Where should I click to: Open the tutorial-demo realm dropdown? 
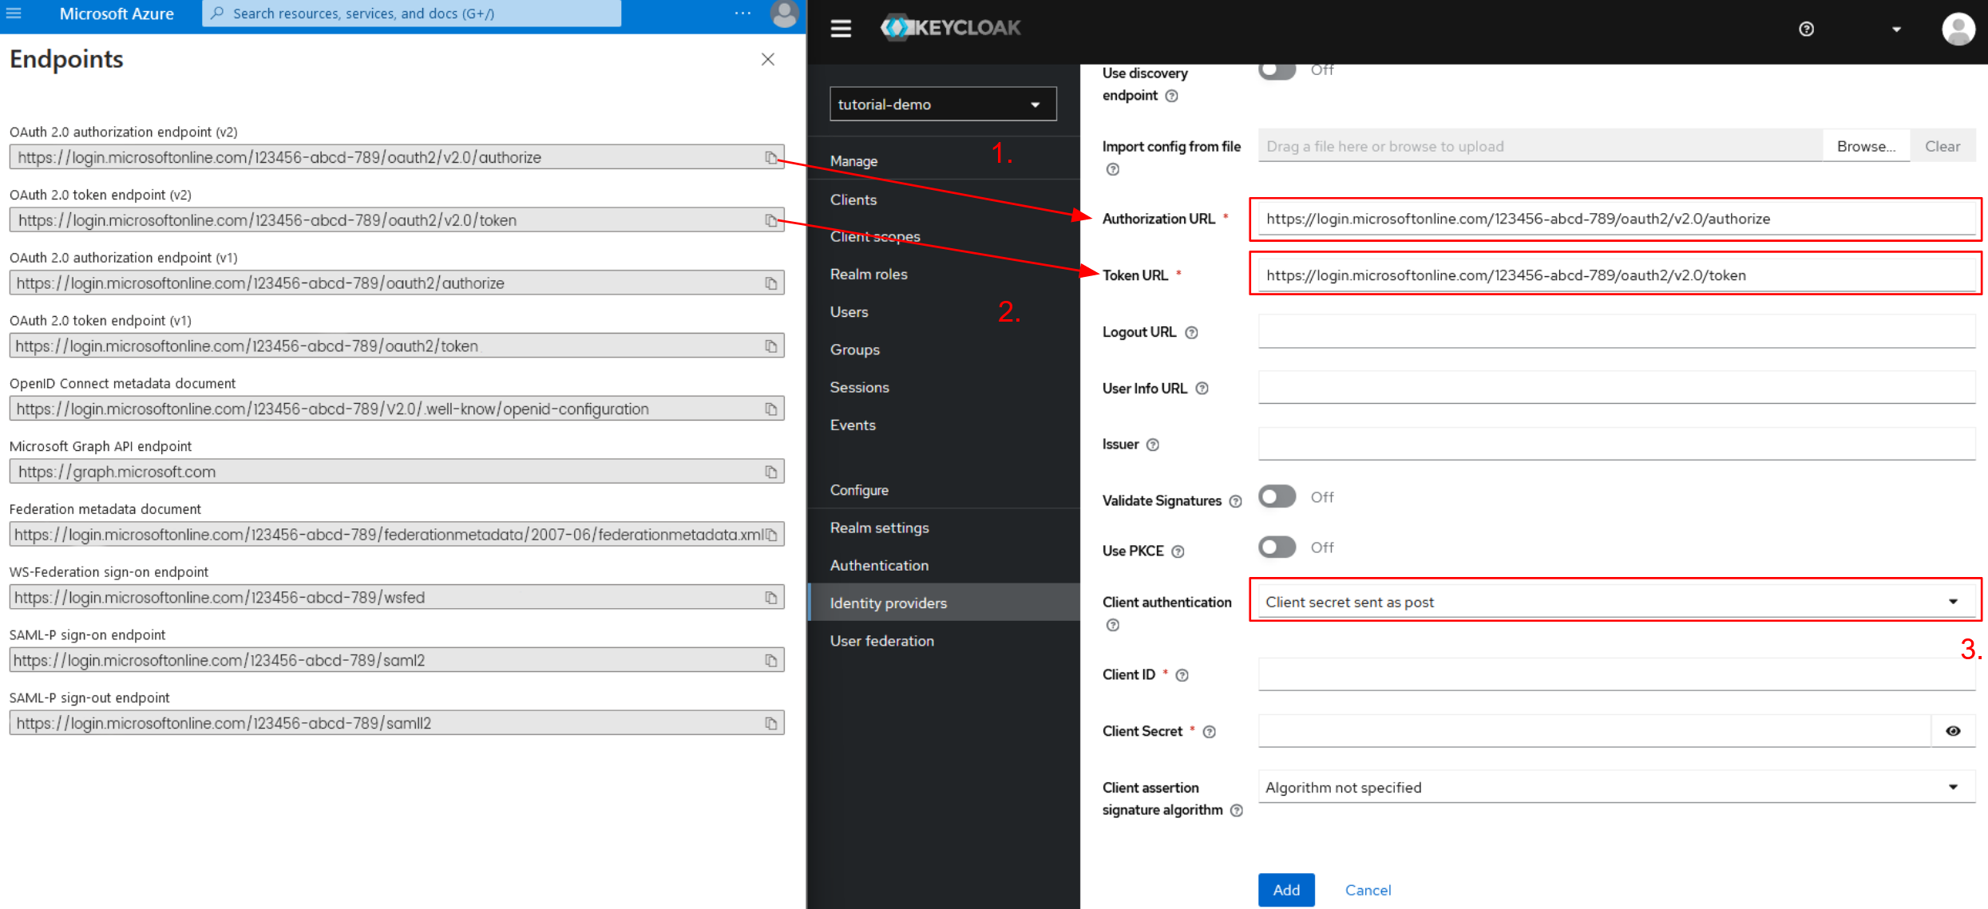943,105
